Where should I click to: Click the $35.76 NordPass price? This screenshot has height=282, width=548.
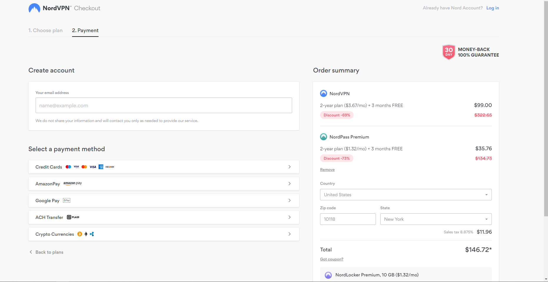(x=484, y=149)
